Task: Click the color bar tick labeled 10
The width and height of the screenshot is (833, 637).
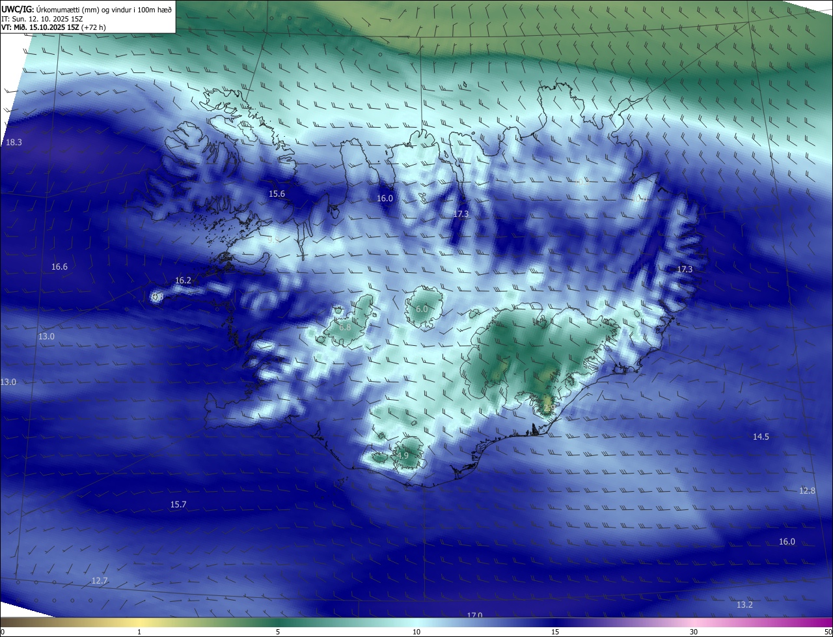Action: pyautogui.click(x=416, y=632)
